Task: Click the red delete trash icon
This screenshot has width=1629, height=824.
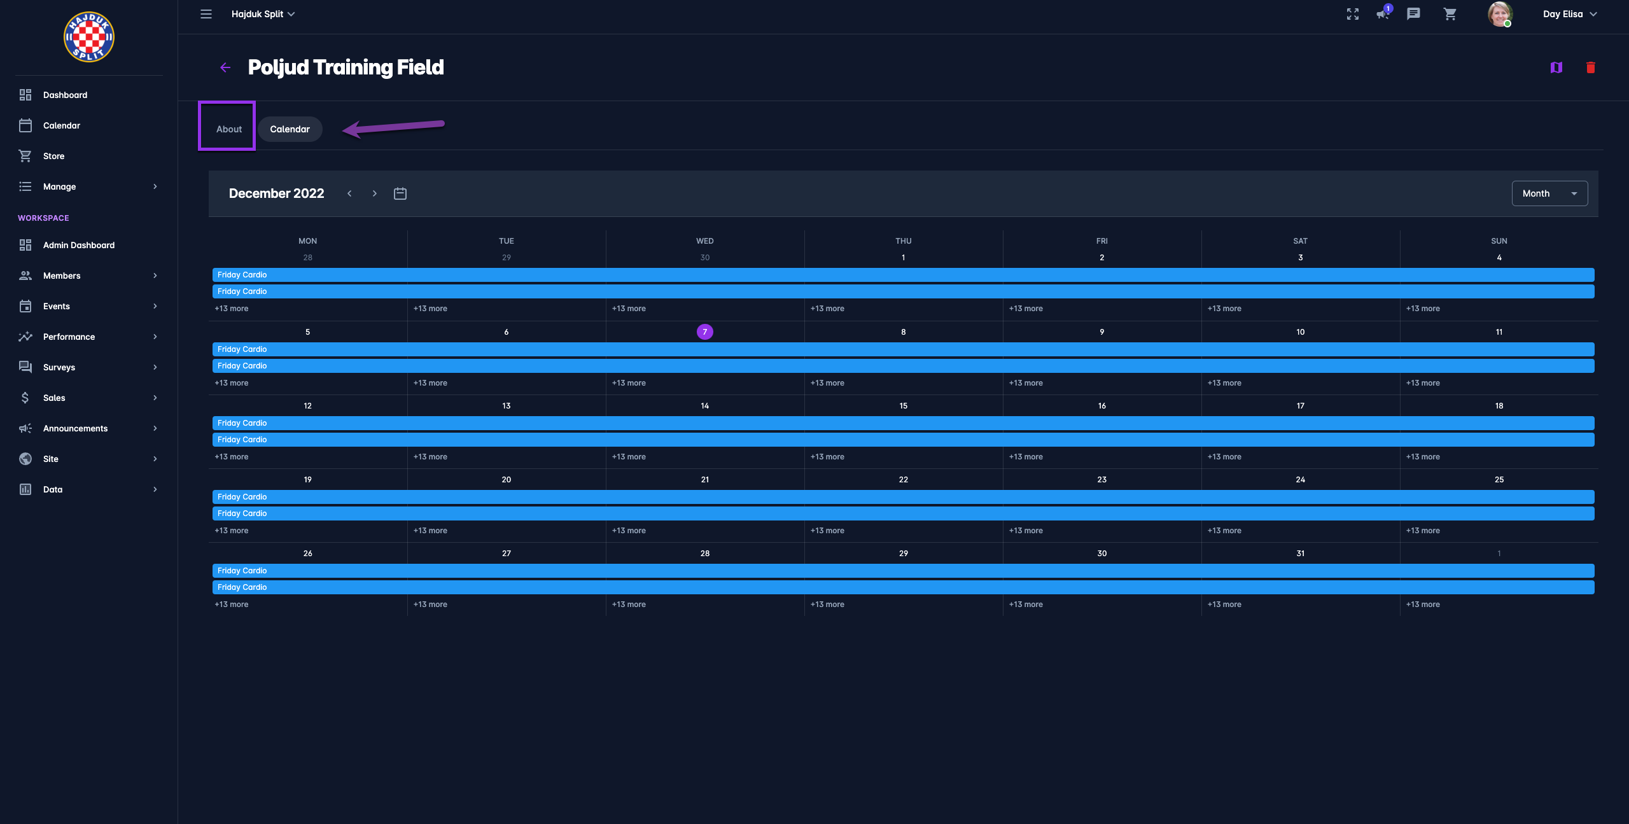Action: pos(1590,67)
